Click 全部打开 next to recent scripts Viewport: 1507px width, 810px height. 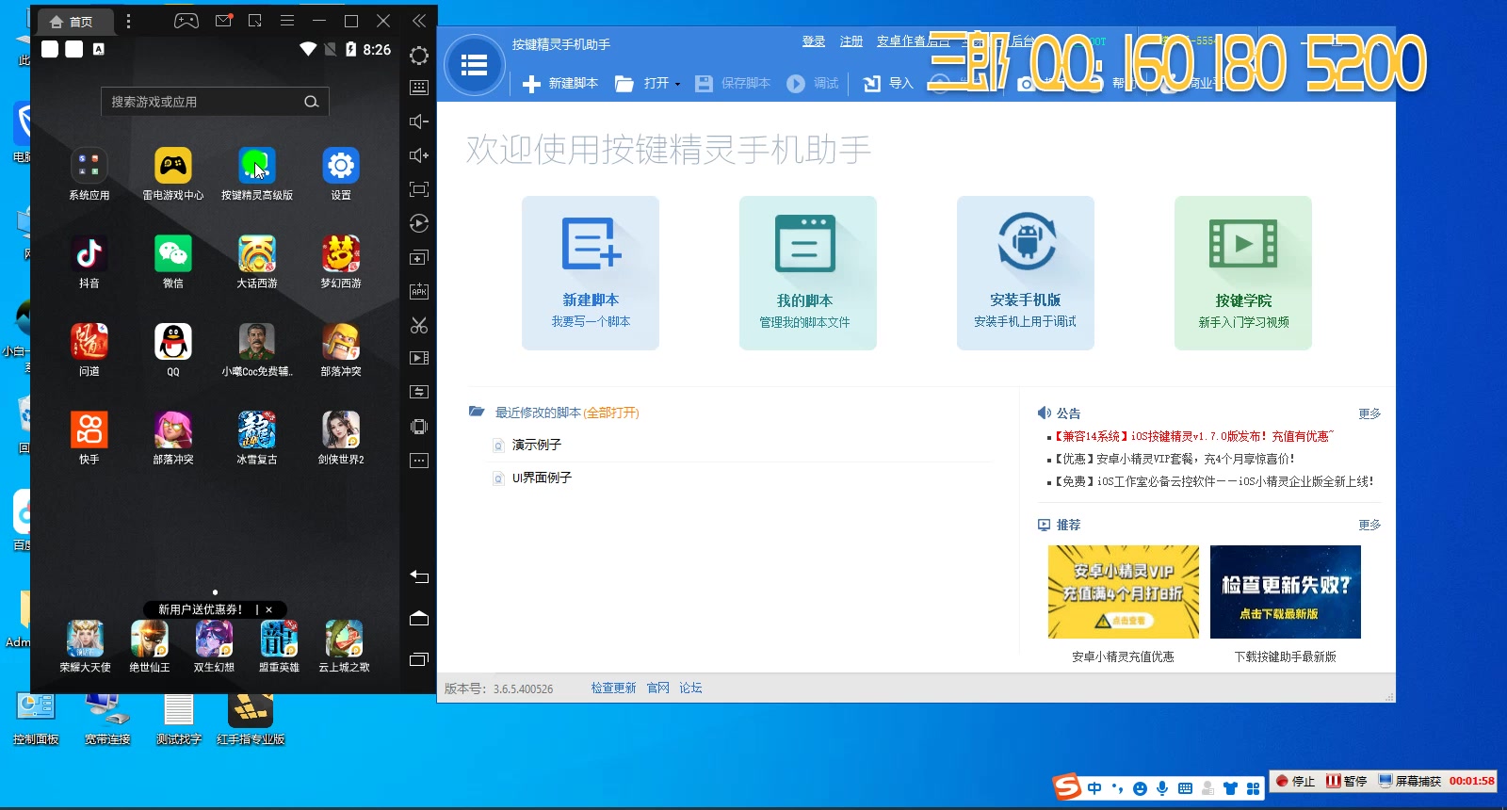click(611, 413)
